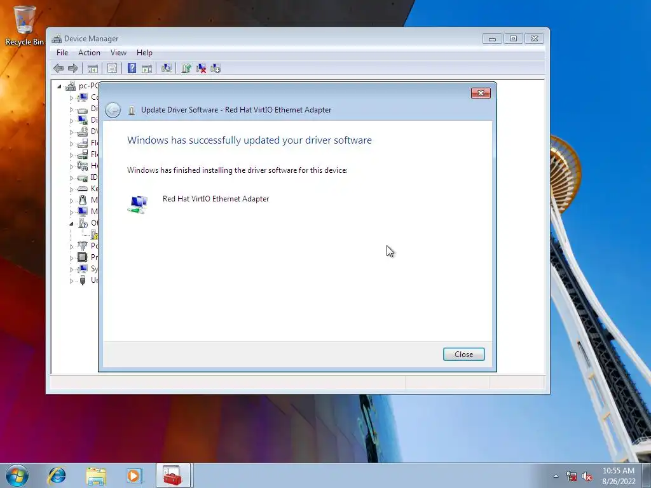Select the warning-flagged device under Other devices
Image resolution: width=651 pixels, height=488 pixels.
pos(94,234)
